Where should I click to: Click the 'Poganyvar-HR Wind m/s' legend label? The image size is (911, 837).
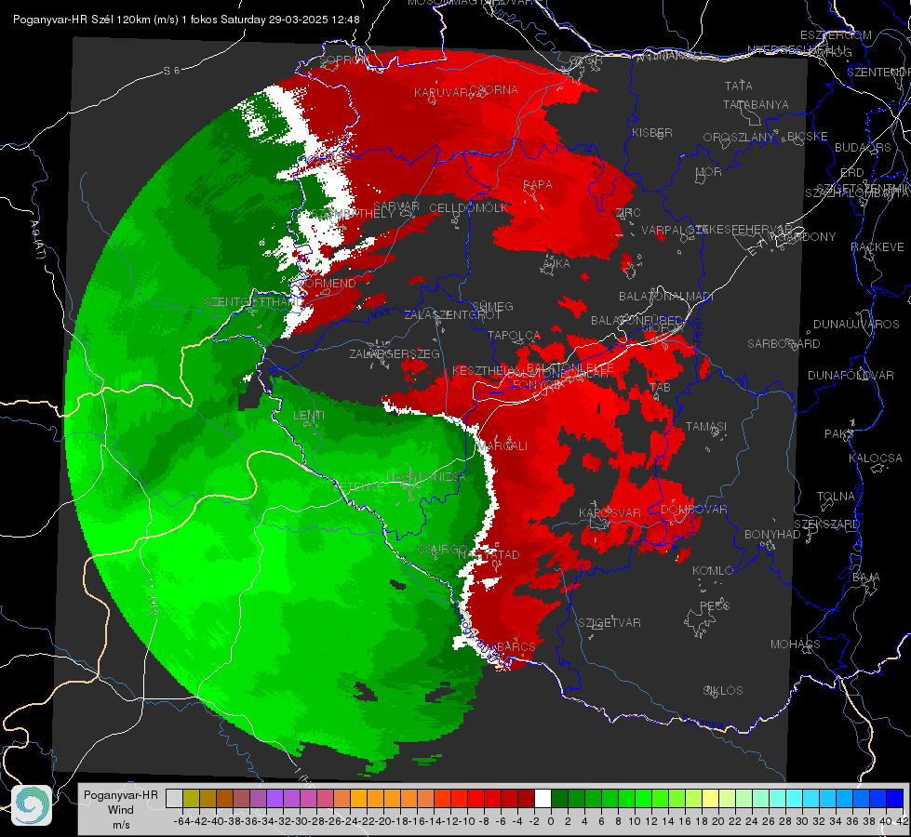(121, 810)
